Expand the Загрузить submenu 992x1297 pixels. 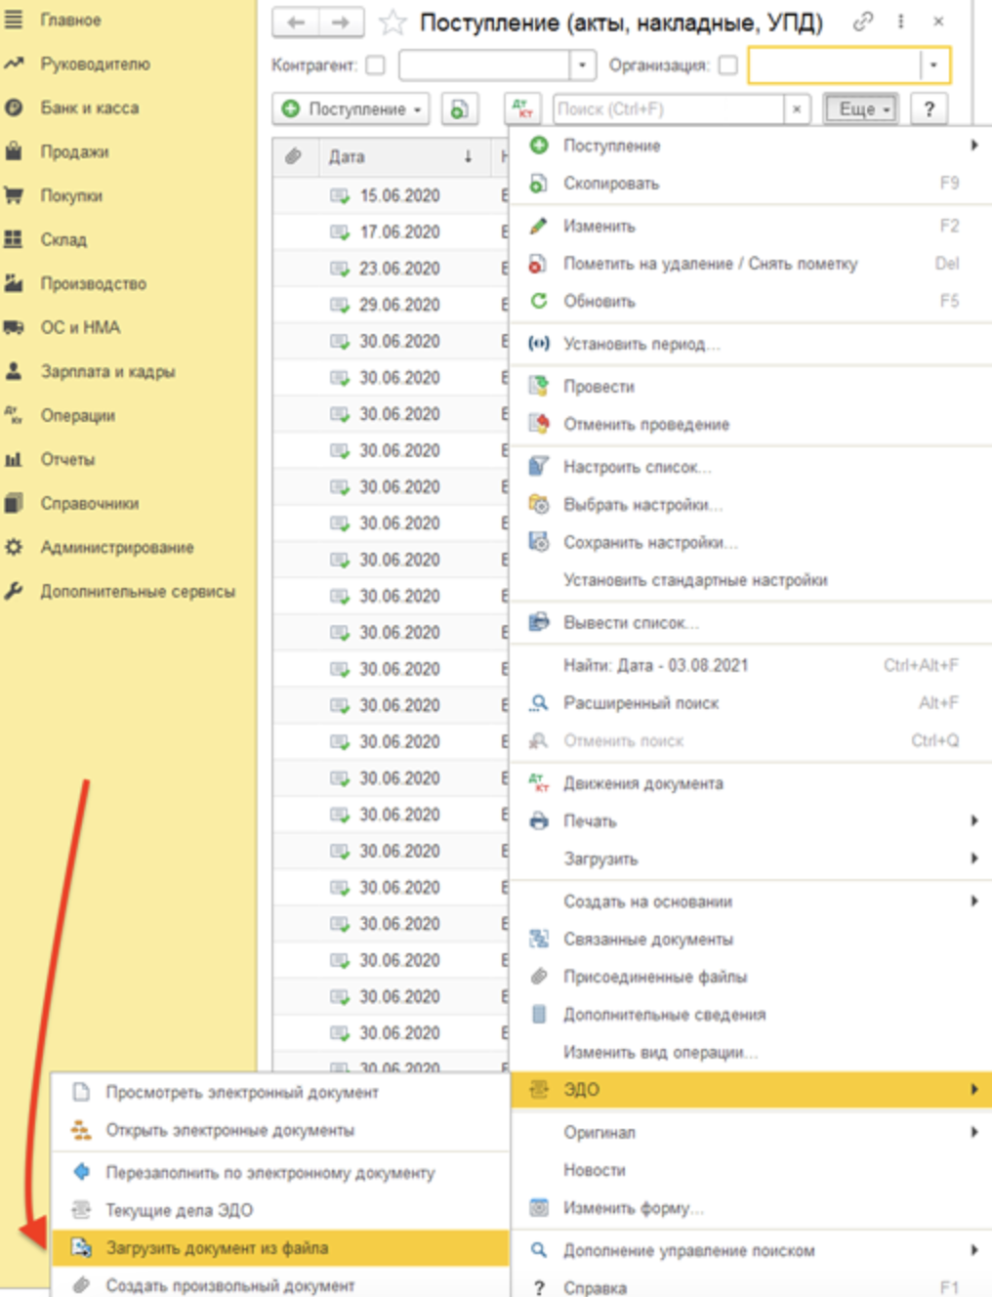coord(750,859)
